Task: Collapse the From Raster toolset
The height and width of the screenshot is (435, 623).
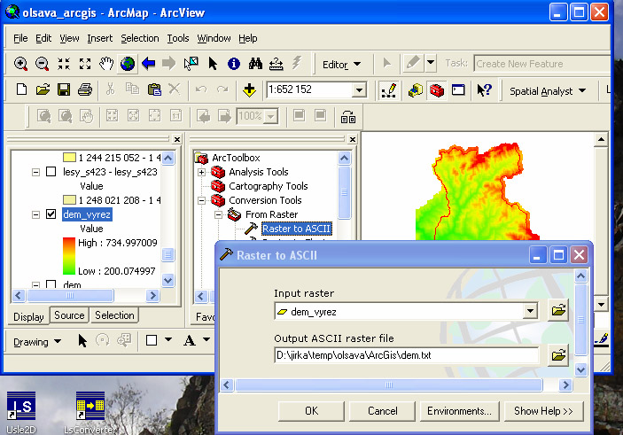Action: (218, 214)
